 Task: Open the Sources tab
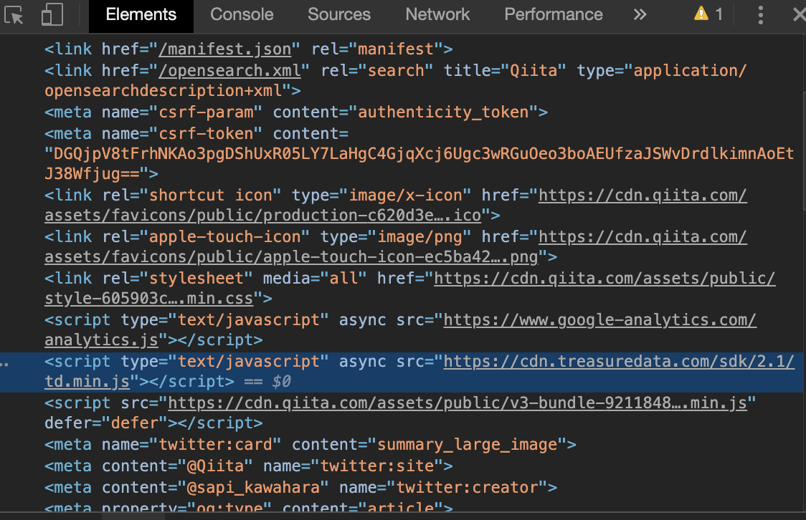339,14
